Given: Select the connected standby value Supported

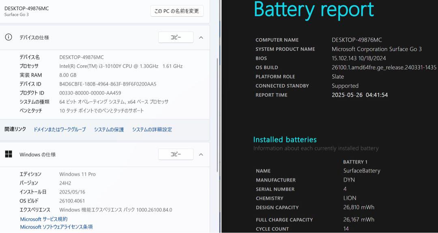Looking at the screenshot, I should [345, 86].
